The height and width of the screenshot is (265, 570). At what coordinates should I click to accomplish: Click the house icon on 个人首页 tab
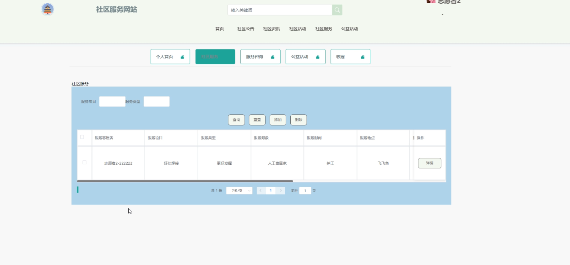coord(182,57)
